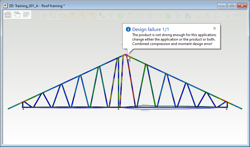Click the cascading windows icon
Image resolution: width=250 pixels, height=147 pixels.
(x=17, y=15)
